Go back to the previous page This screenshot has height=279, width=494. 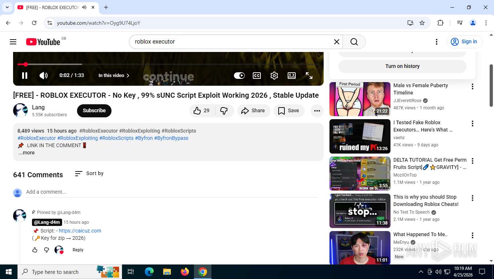[8, 23]
